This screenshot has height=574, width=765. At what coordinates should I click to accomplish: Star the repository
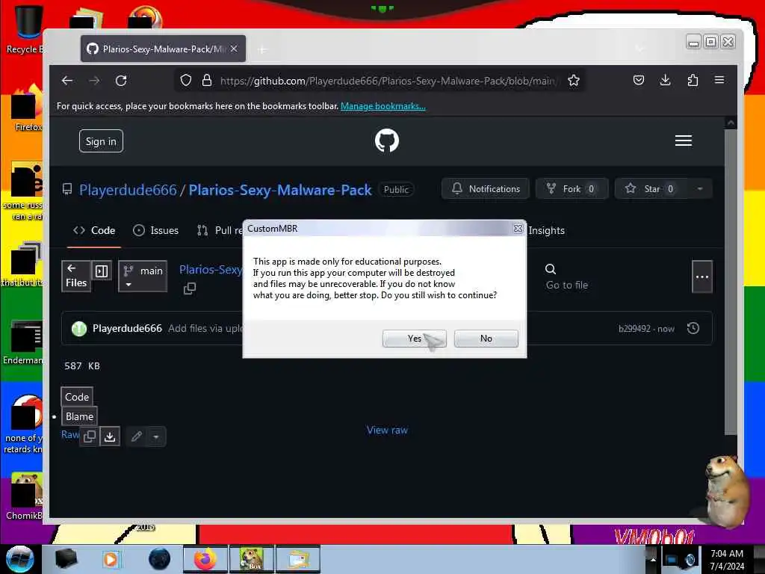tap(651, 188)
